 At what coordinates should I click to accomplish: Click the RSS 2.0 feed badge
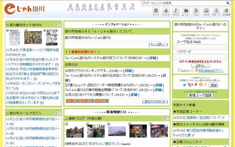coord(87,101)
